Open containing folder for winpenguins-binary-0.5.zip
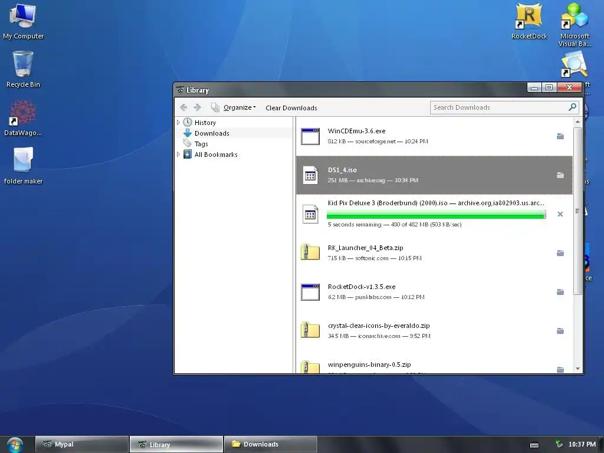The width and height of the screenshot is (604, 453). (x=560, y=370)
